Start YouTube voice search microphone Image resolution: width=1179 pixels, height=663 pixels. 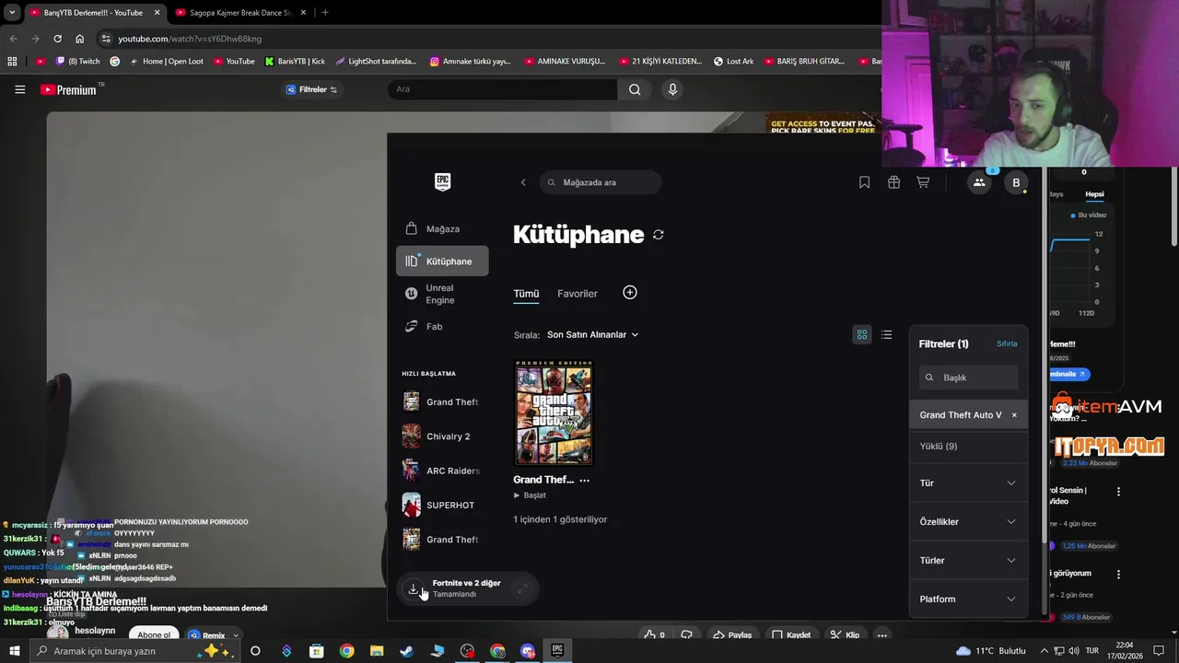pos(672,89)
